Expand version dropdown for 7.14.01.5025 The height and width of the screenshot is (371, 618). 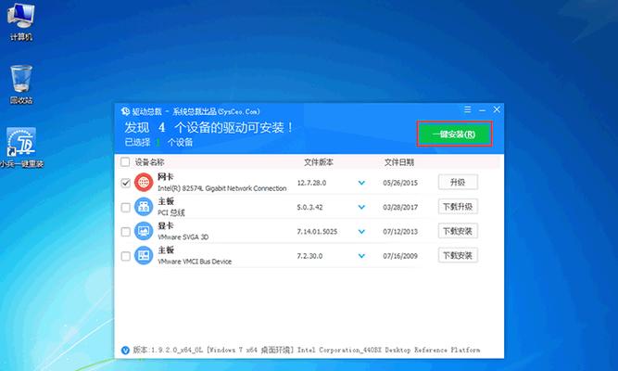point(361,232)
